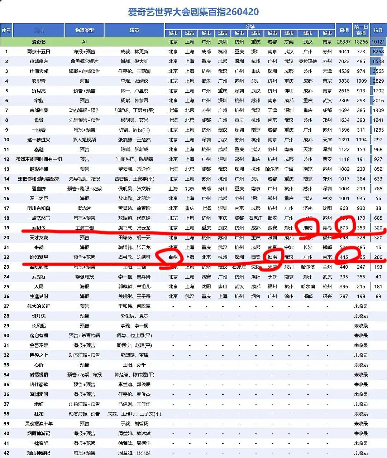This screenshot has width=387, height=458.
Task: Click actors cell 关晓彤、王子奇
Action: tap(134, 296)
